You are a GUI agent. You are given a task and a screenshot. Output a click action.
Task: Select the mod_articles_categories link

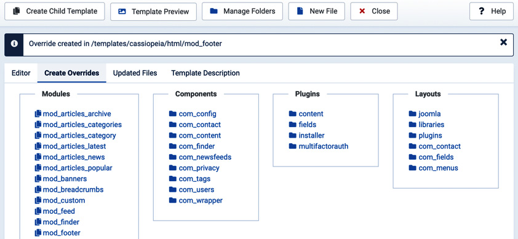point(82,125)
